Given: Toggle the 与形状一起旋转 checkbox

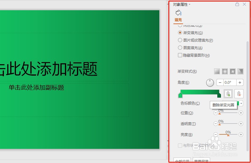Looking at the screenshot, I should pyautogui.click(x=180, y=145).
